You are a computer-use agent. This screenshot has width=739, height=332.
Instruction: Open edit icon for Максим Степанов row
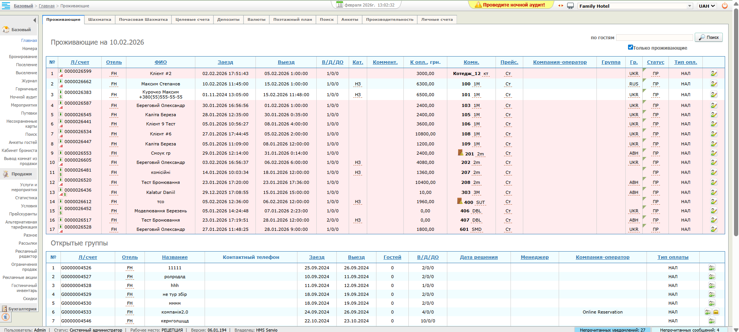(x=714, y=84)
